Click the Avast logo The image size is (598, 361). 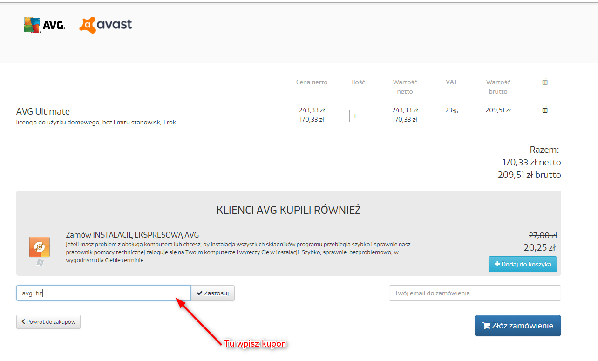(106, 25)
